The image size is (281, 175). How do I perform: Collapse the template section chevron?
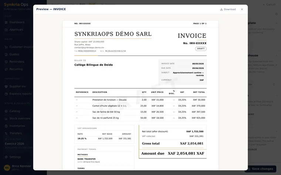(x=277, y=23)
